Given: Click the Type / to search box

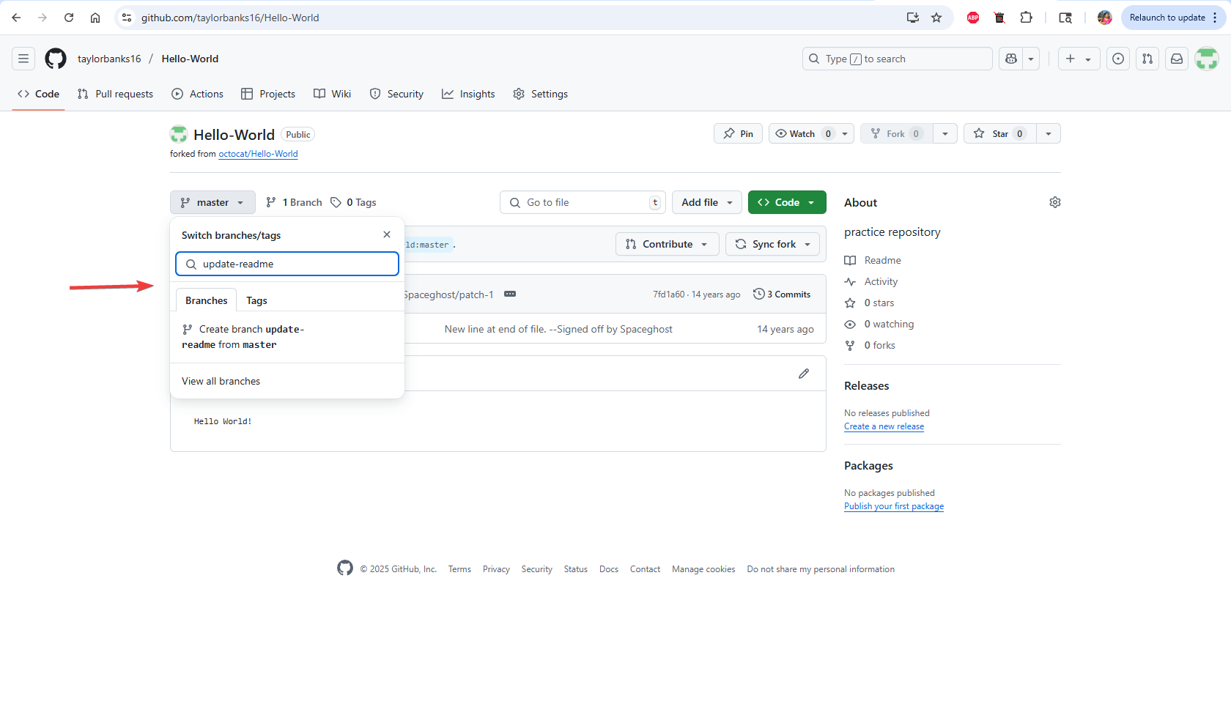Looking at the screenshot, I should point(897,59).
